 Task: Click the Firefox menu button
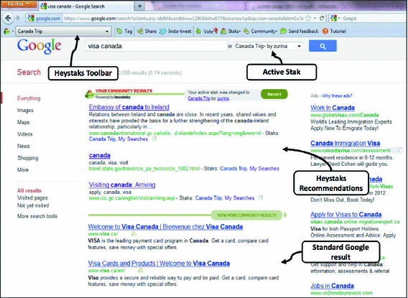(x=19, y=4)
